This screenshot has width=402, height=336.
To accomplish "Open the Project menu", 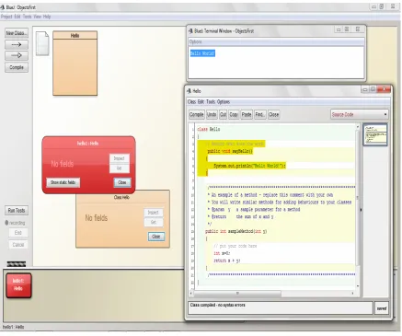I will 6,17.
